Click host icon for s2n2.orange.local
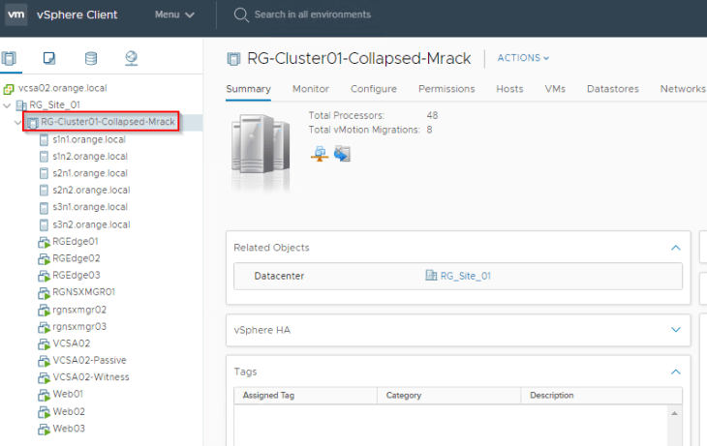The width and height of the screenshot is (707, 446). [44, 191]
